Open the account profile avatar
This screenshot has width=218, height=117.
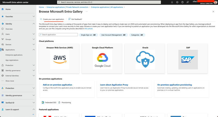216,2
